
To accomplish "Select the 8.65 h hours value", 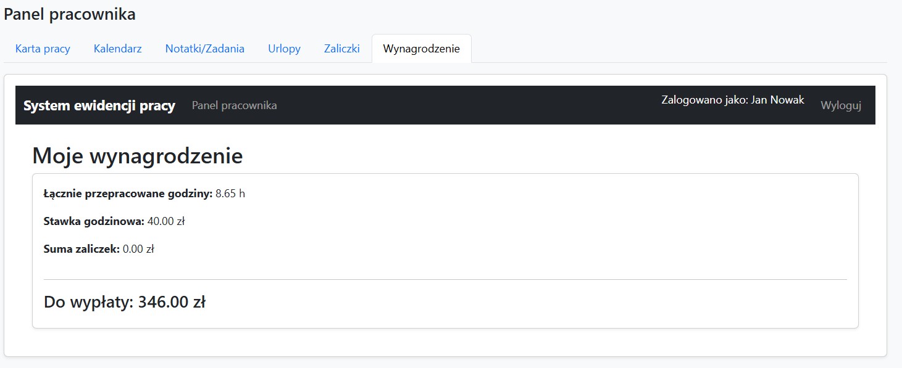I will click(230, 194).
